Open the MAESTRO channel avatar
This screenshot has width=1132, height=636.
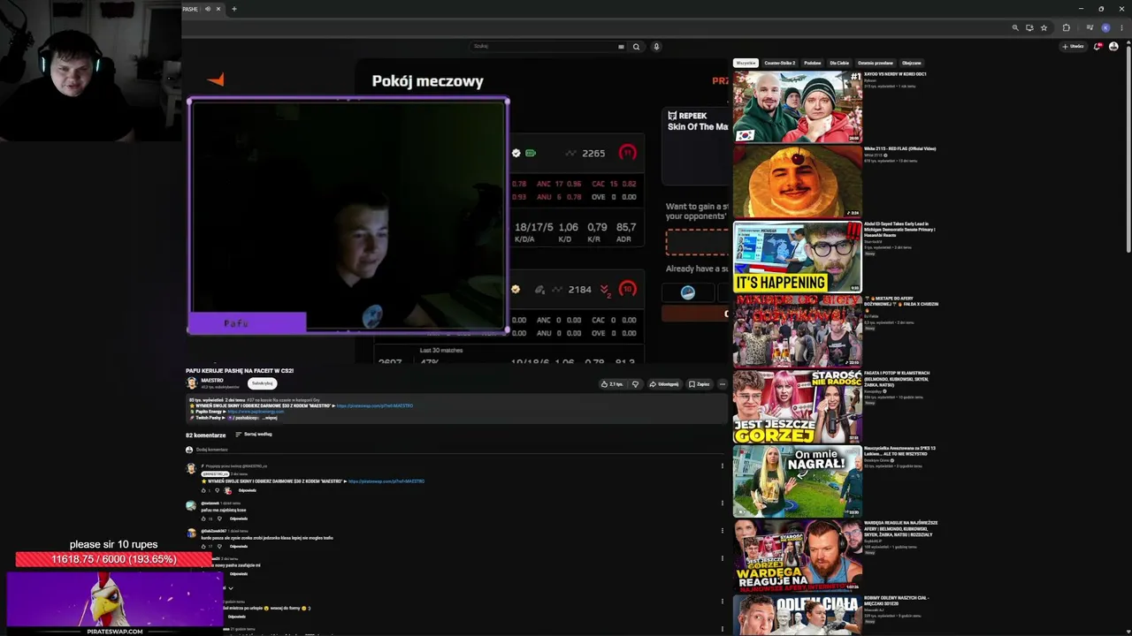pos(191,382)
